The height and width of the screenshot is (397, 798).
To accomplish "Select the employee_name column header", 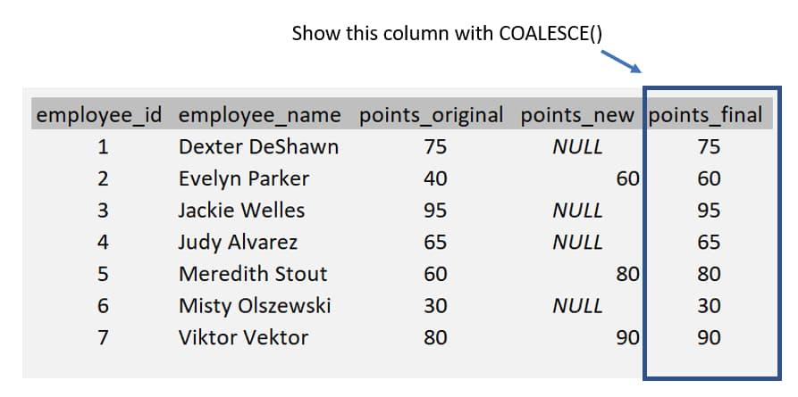I will coord(259,115).
